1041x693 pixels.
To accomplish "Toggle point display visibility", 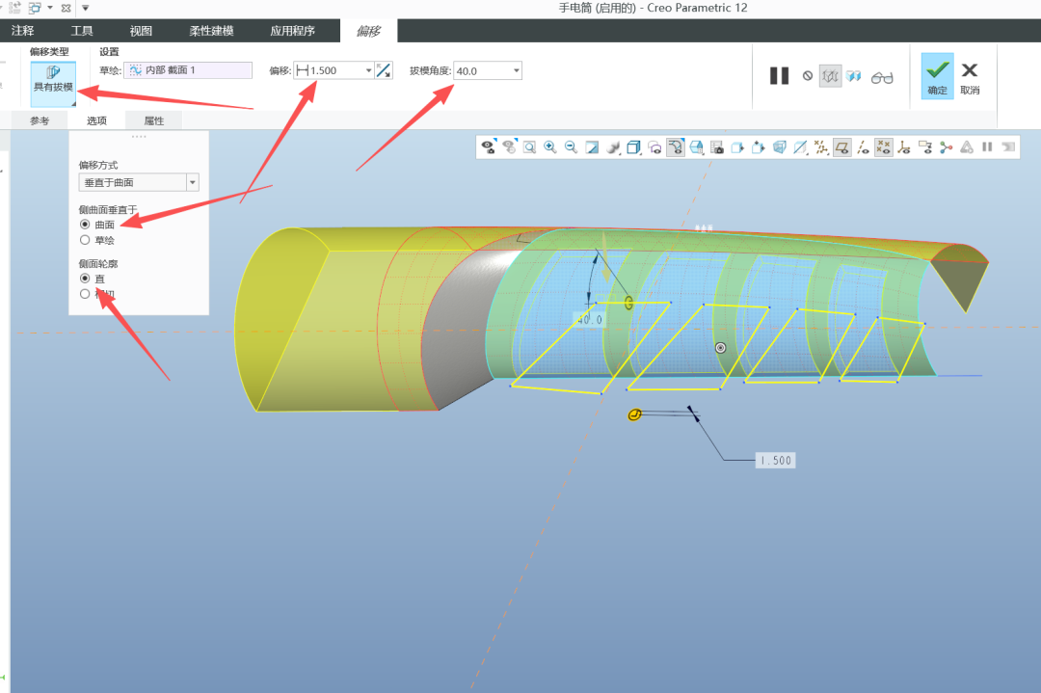I will pyautogui.click(x=883, y=147).
